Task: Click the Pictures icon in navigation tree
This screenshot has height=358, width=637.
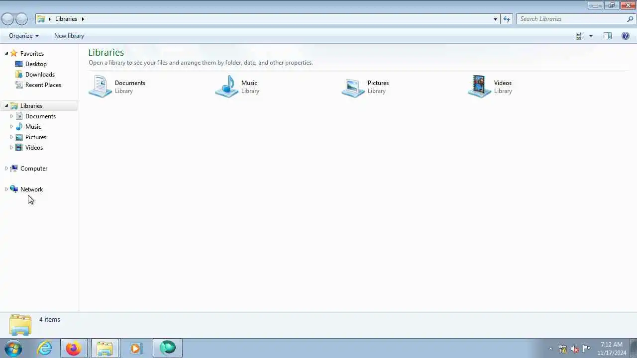Action: point(19,137)
